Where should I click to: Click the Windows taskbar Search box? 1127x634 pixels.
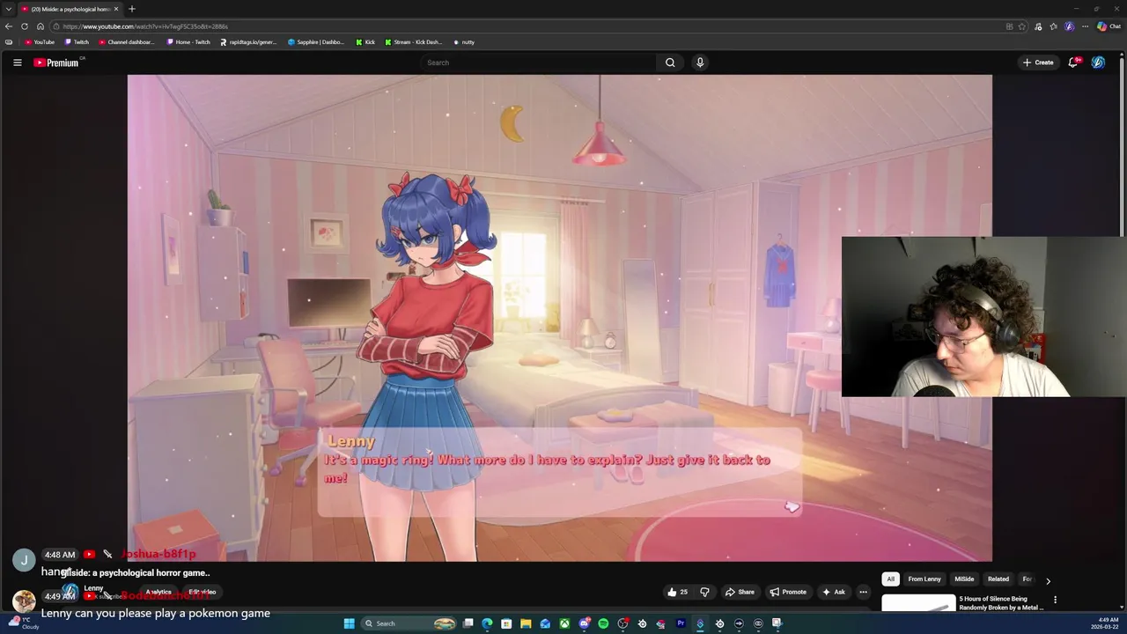click(x=409, y=623)
